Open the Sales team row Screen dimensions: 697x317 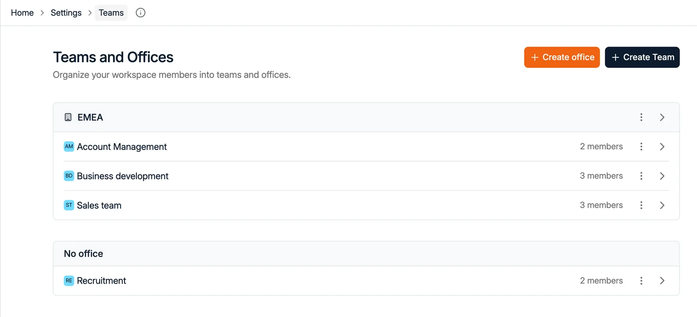coord(366,205)
